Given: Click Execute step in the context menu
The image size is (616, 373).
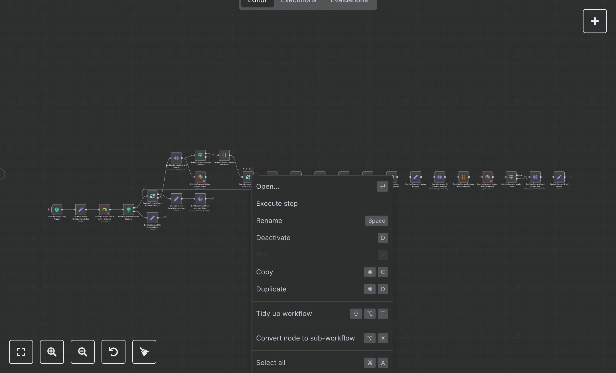Looking at the screenshot, I should click(x=277, y=203).
